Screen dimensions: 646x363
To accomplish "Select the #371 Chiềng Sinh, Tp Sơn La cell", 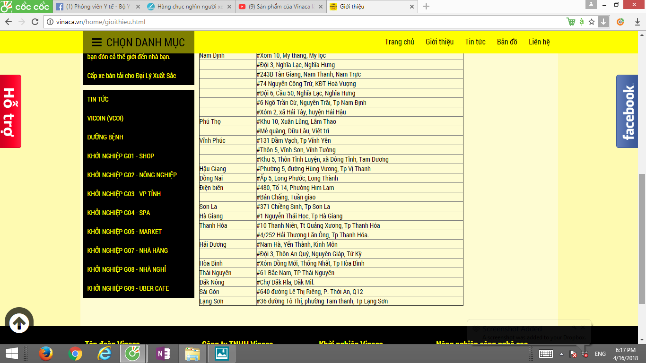I will point(360,207).
